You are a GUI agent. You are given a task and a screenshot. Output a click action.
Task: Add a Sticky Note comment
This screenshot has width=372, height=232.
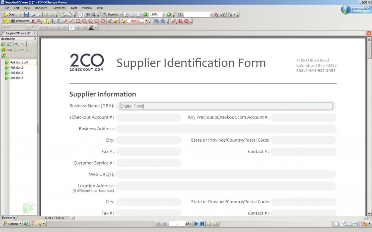6,21
